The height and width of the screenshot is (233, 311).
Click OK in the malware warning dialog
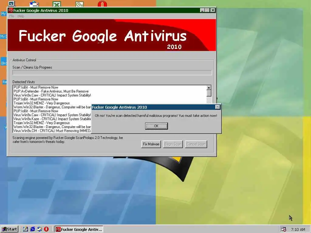[x=156, y=126]
